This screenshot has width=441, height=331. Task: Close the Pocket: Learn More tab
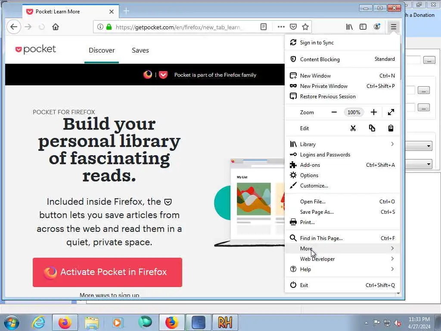[112, 12]
